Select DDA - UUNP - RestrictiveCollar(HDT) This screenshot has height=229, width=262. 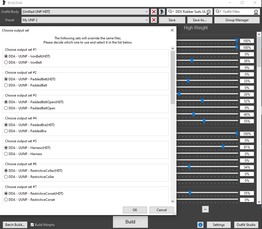pyautogui.click(x=6, y=171)
